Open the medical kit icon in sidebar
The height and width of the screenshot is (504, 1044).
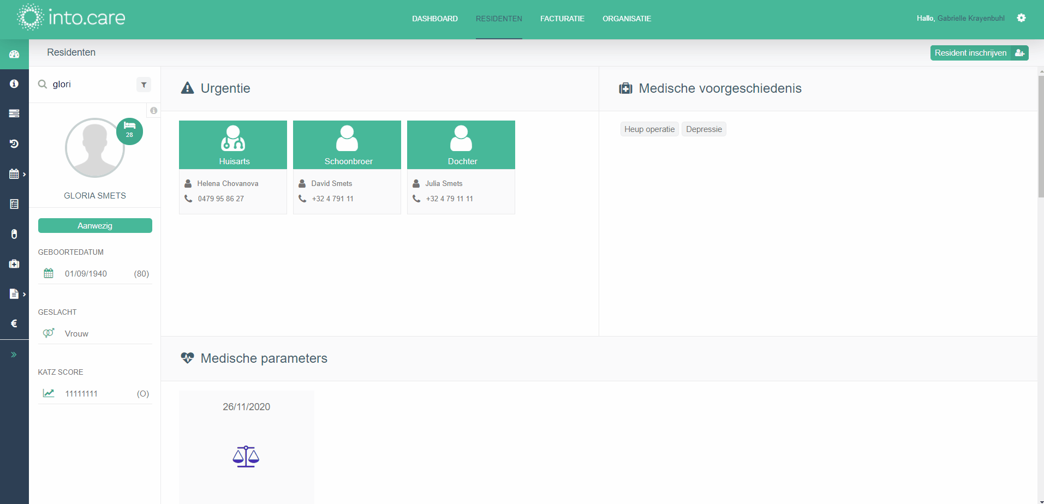coord(14,264)
